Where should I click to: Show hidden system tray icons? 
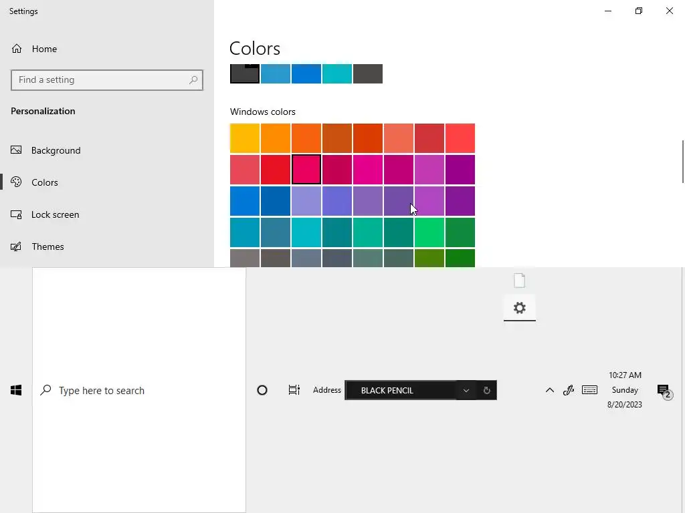[x=550, y=390]
